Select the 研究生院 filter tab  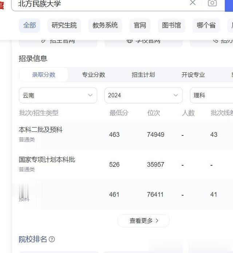click(64, 25)
